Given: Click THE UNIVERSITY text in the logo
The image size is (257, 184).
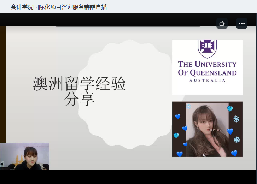Looking at the screenshot, I should pyautogui.click(x=208, y=64).
